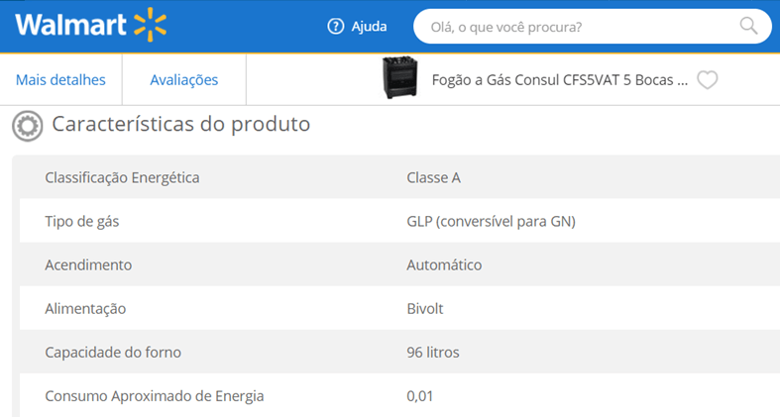The height and width of the screenshot is (417, 780).
Task: Click the magnifying glass search icon
Action: click(748, 26)
